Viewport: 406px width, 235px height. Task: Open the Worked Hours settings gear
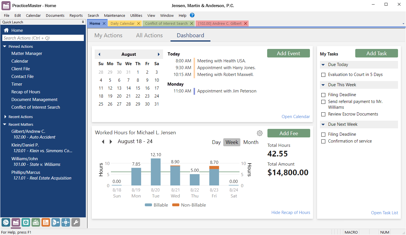tap(259, 133)
